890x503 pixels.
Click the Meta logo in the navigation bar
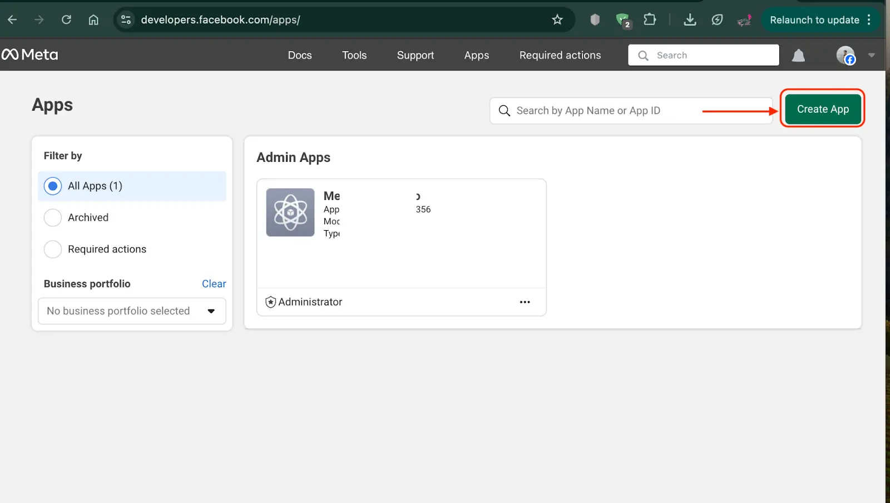pyautogui.click(x=30, y=54)
